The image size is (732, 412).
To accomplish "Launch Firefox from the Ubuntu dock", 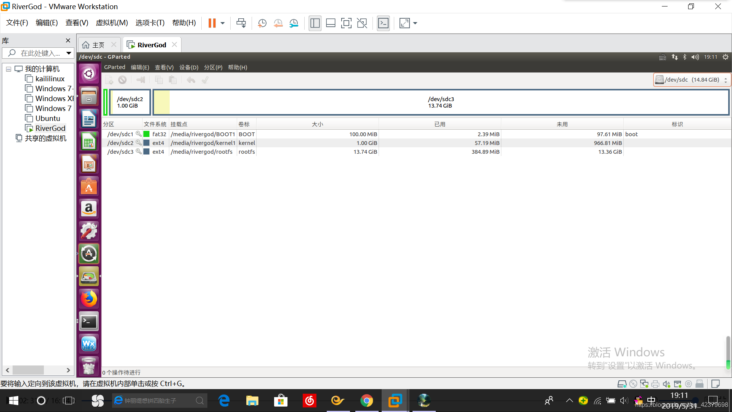I will pyautogui.click(x=89, y=299).
